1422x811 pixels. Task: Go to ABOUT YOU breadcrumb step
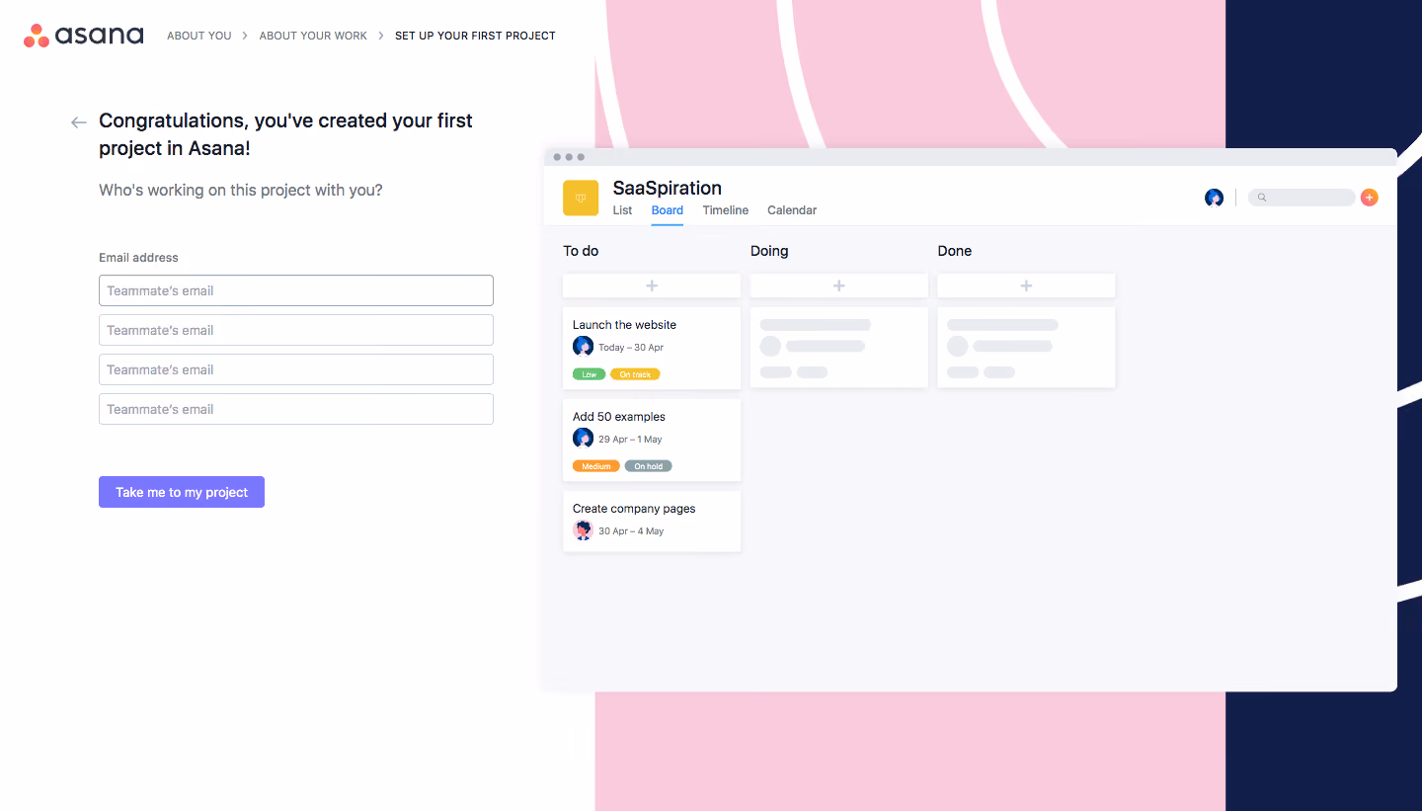coord(199,36)
